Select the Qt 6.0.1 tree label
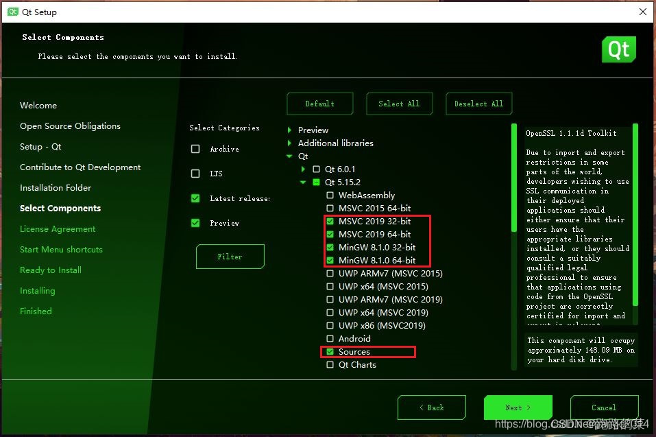656x437 pixels. pos(340,169)
